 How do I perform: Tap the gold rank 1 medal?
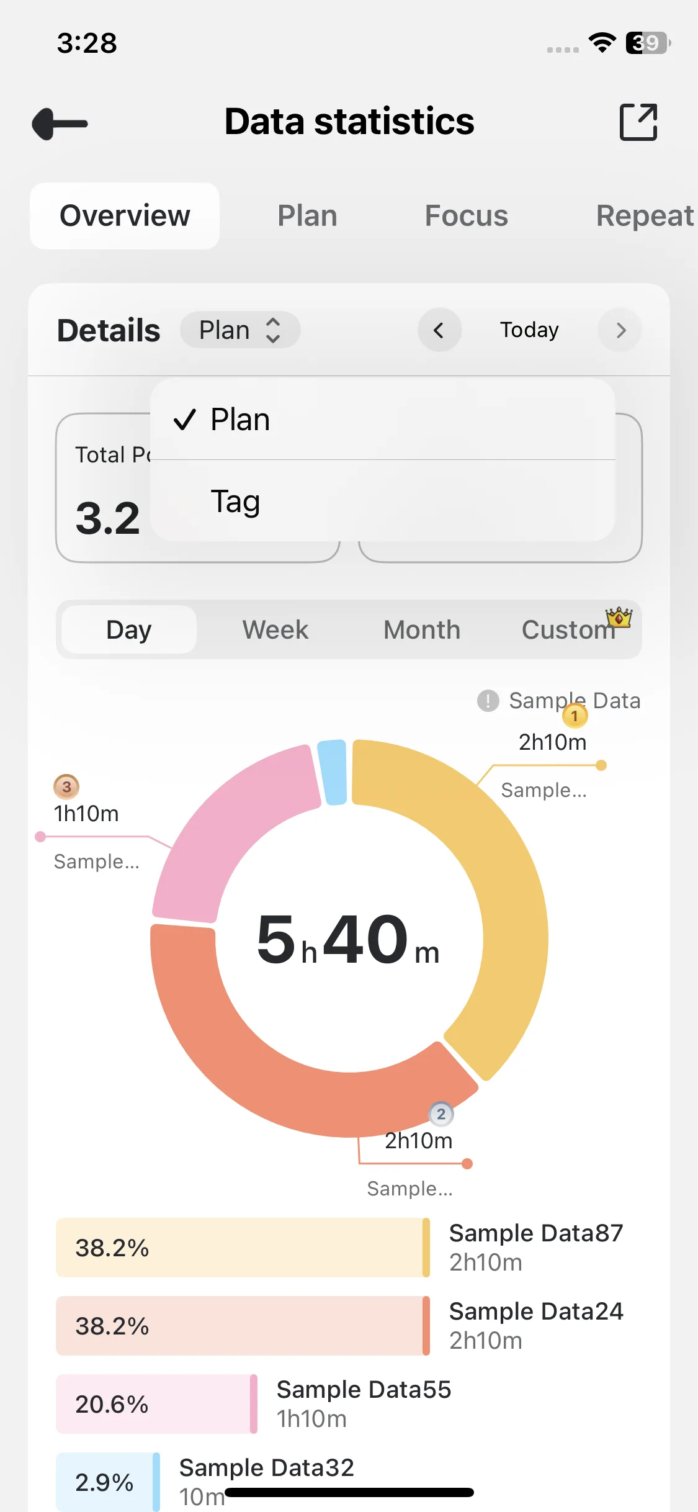[x=575, y=716]
